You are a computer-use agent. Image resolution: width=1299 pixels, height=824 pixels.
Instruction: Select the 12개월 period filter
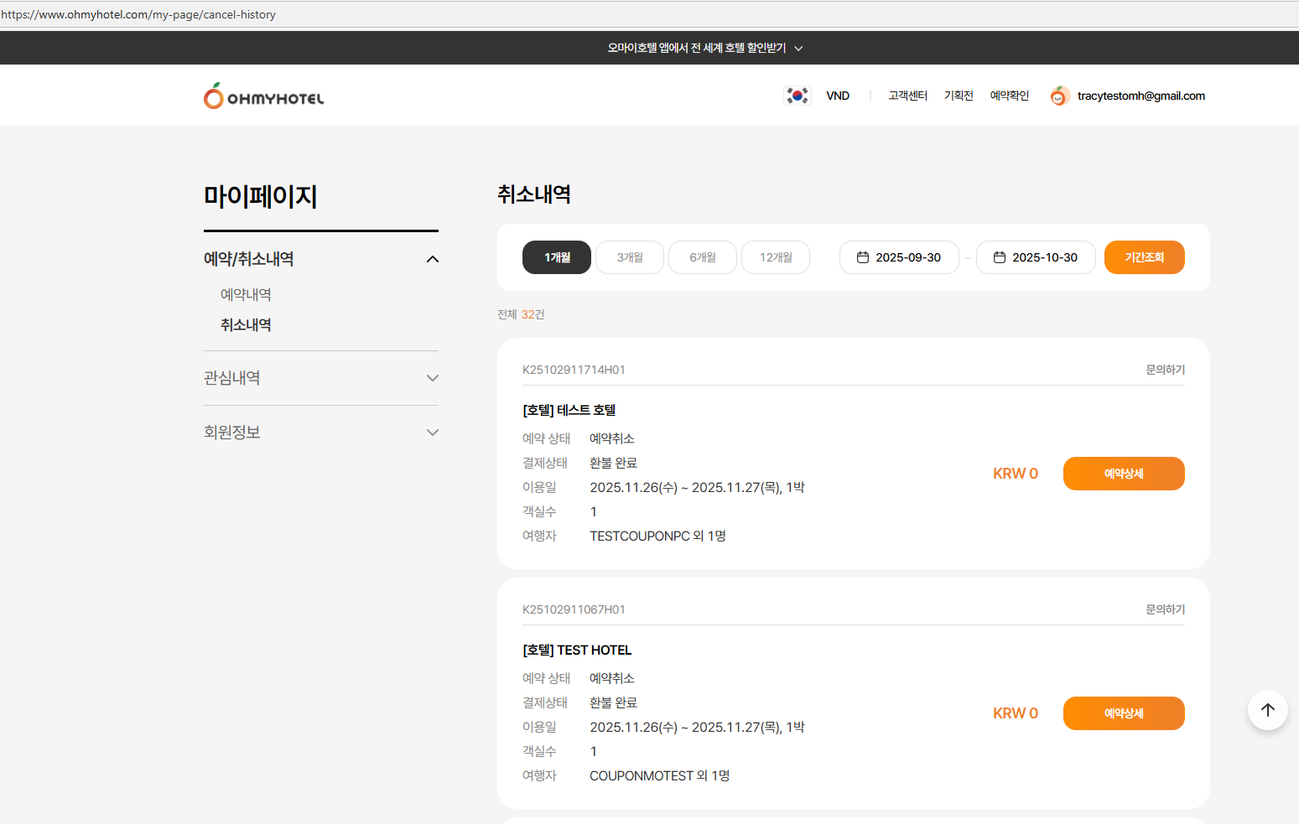[776, 257]
